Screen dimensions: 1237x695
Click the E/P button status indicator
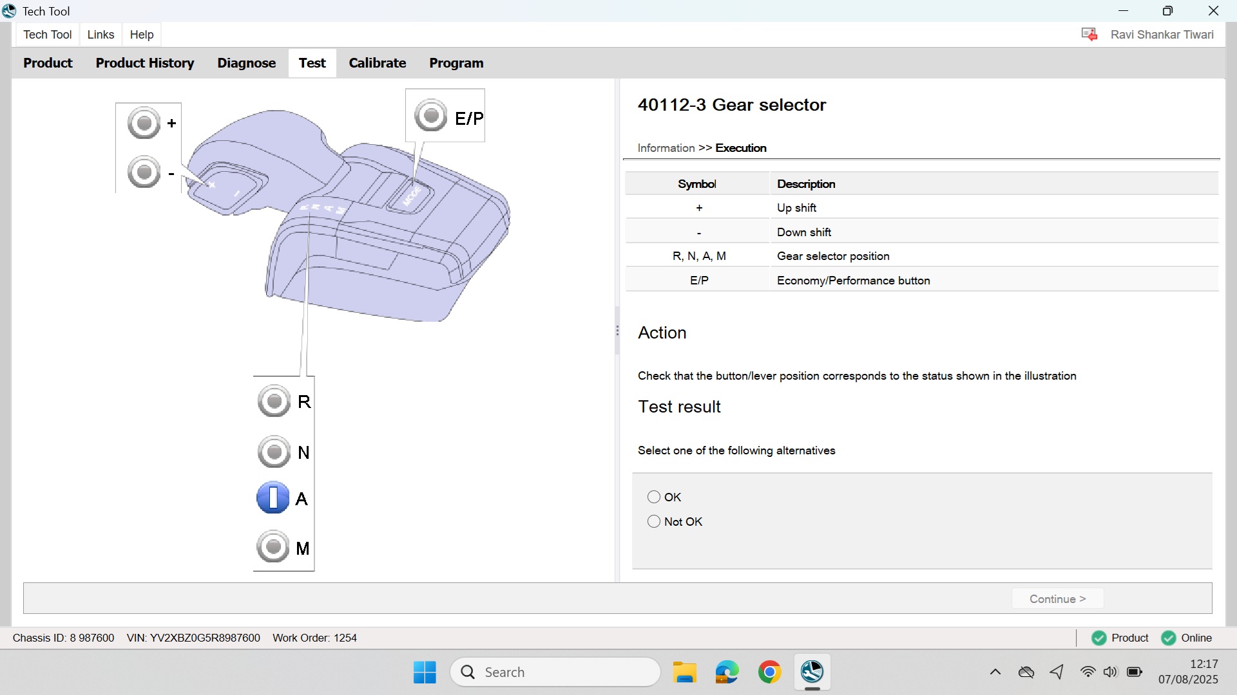point(431,116)
